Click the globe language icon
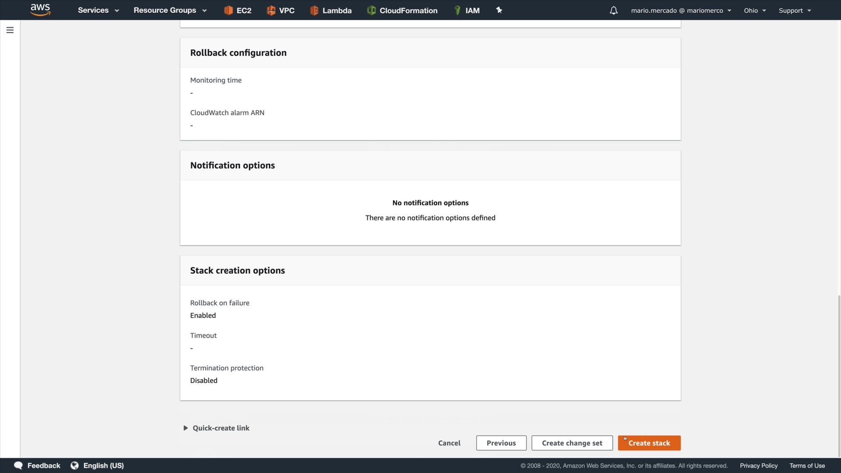 point(74,466)
